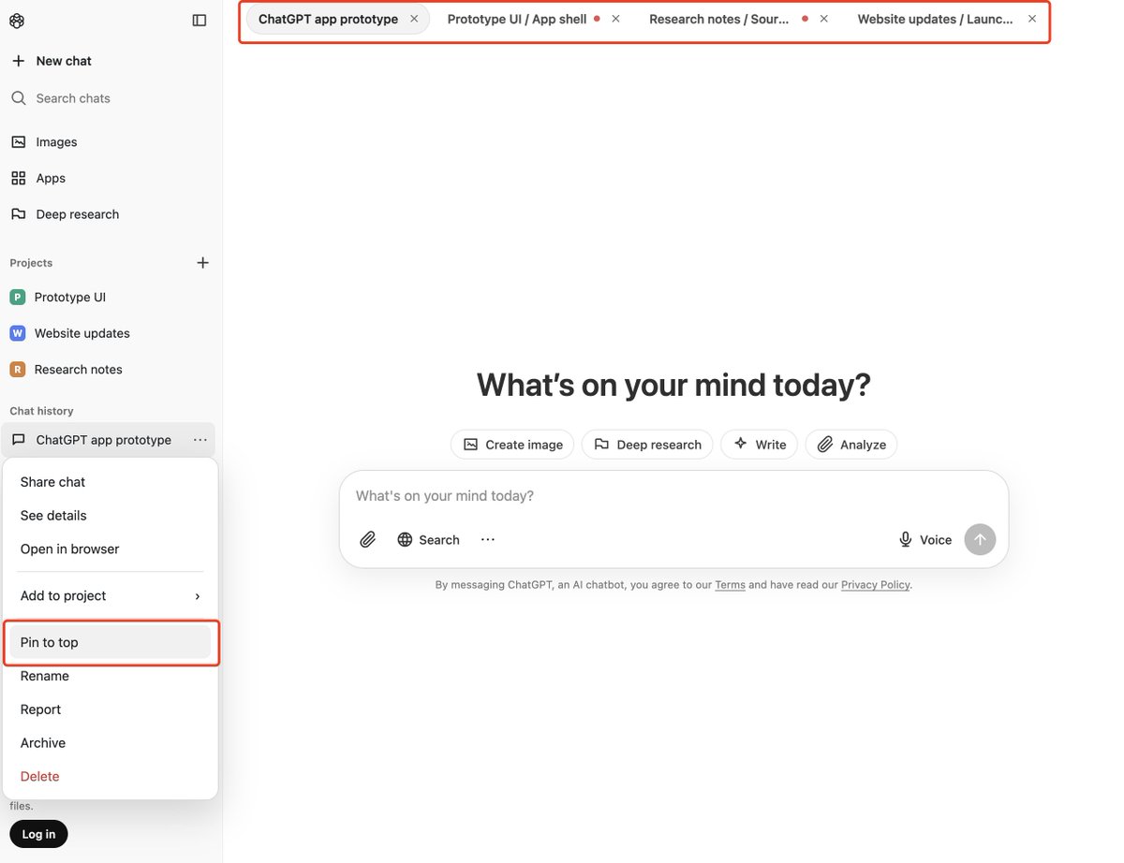Open Search chats
This screenshot has width=1124, height=863.
[62, 98]
